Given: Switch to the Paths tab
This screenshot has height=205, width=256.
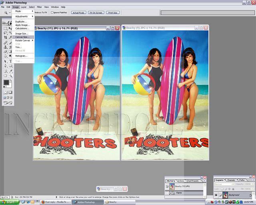Looking at the screenshot, I should [242, 180].
